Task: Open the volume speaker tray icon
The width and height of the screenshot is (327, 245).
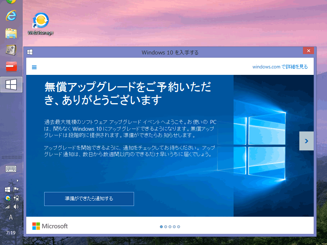Action: pyautogui.click(x=16, y=207)
